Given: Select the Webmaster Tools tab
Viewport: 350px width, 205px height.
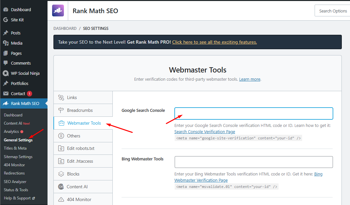Looking at the screenshot, I should tap(83, 123).
